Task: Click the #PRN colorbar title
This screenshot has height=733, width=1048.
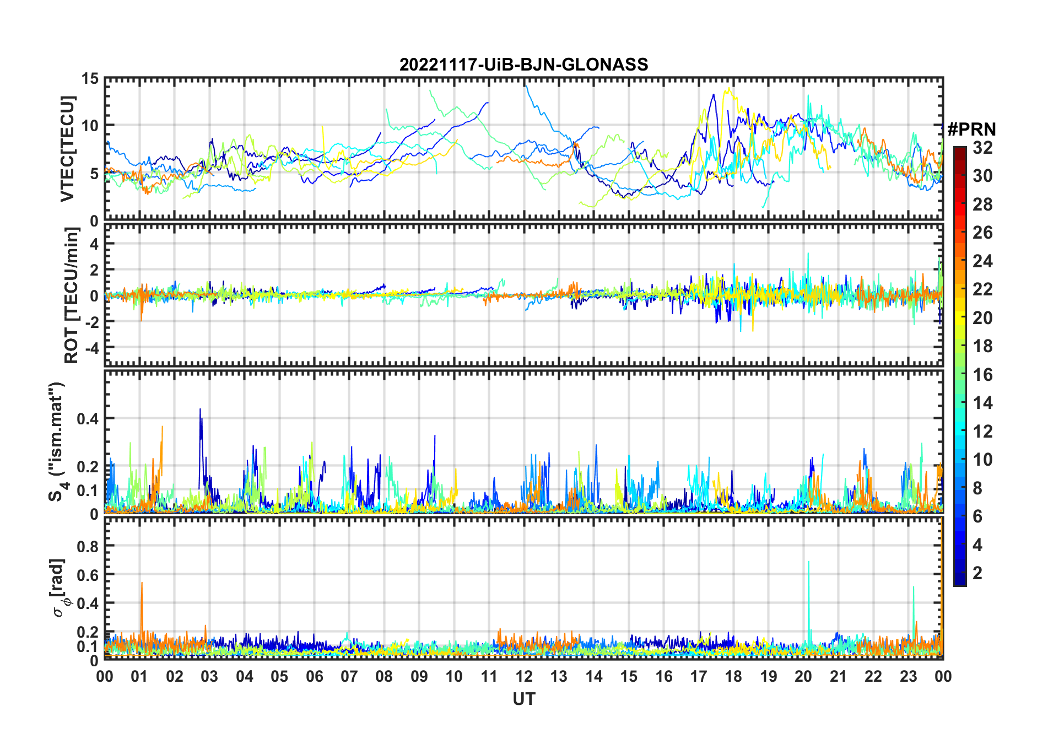Action: click(971, 130)
